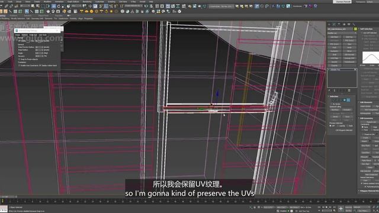Image resolution: width=379 pixels, height=213 pixels.
Task: Click the Symmetry modifier button
Action: (x=335, y=51)
